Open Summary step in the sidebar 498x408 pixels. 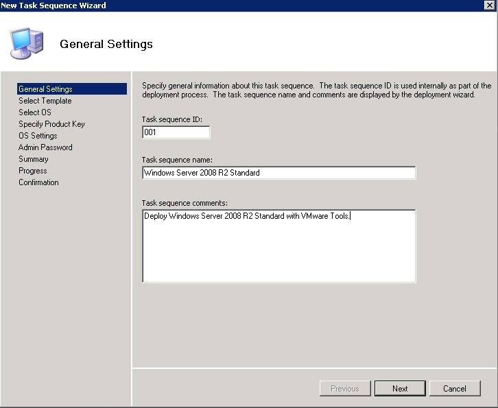34,159
